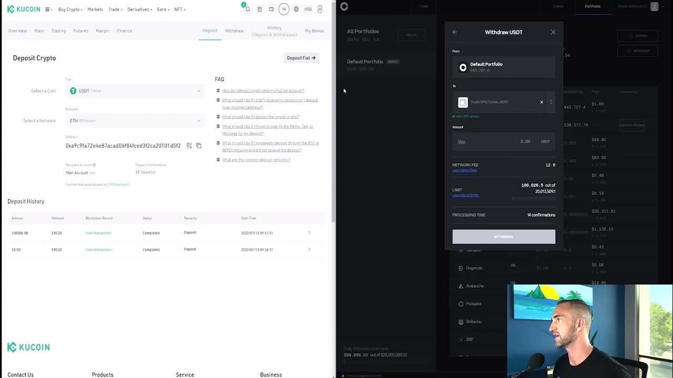Image resolution: width=673 pixels, height=378 pixels.
Task: Click the Tether coin icon
Action: [x=73, y=91]
